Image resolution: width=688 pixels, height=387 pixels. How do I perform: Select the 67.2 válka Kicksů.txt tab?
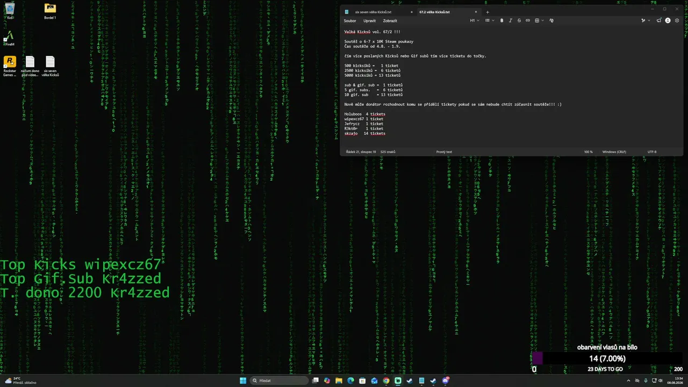click(x=434, y=12)
